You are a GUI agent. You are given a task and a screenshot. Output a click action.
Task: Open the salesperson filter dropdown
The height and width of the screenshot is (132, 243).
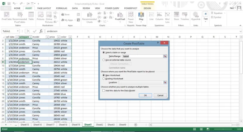[30, 37]
